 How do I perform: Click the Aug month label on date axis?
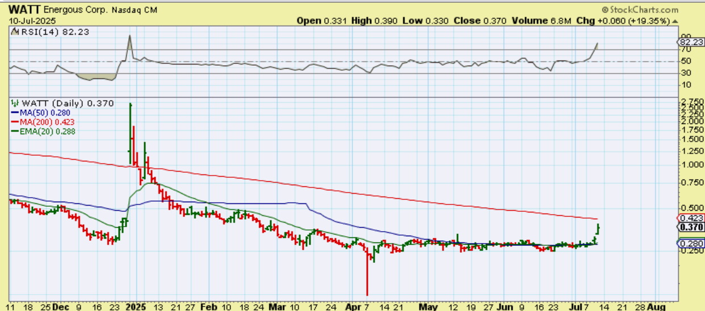[656, 306]
